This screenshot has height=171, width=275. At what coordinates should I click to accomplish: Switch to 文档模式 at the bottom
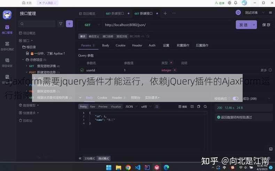89,158
